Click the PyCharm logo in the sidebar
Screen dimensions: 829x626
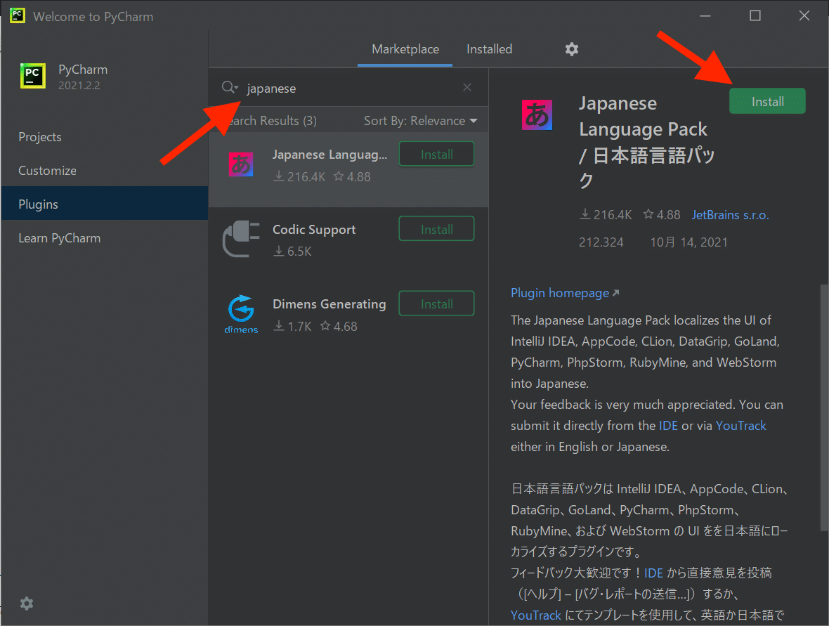pos(33,76)
